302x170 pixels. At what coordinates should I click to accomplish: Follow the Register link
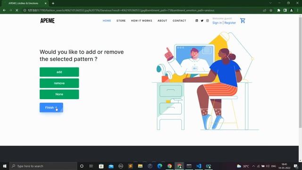pos(230,23)
